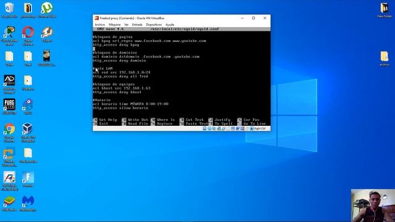The image size is (395, 222).
Task: Select the Malwarebytes desktop shortcut
Action: click(28, 203)
